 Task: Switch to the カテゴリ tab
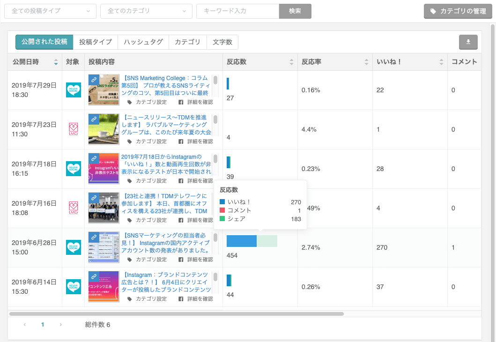click(x=188, y=42)
